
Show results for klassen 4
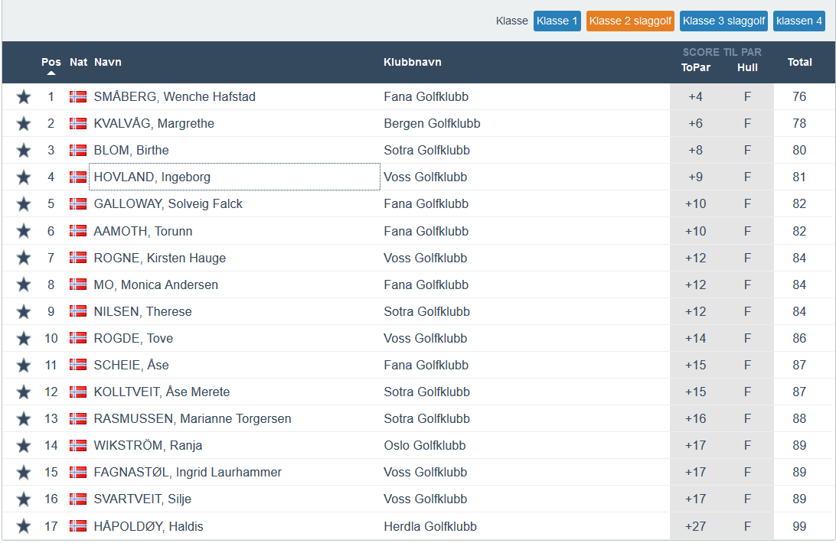[x=798, y=21]
